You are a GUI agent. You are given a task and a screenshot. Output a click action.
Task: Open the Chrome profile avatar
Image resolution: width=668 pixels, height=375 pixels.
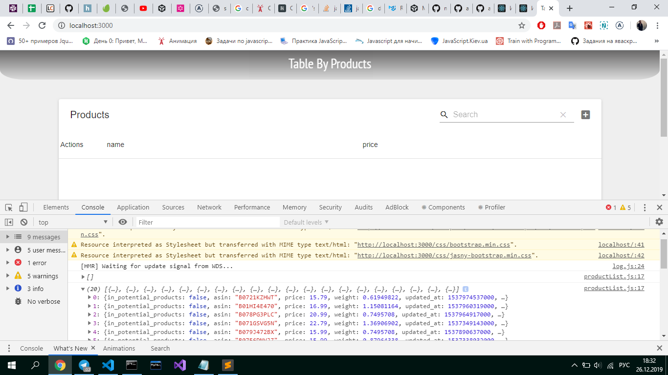(642, 25)
